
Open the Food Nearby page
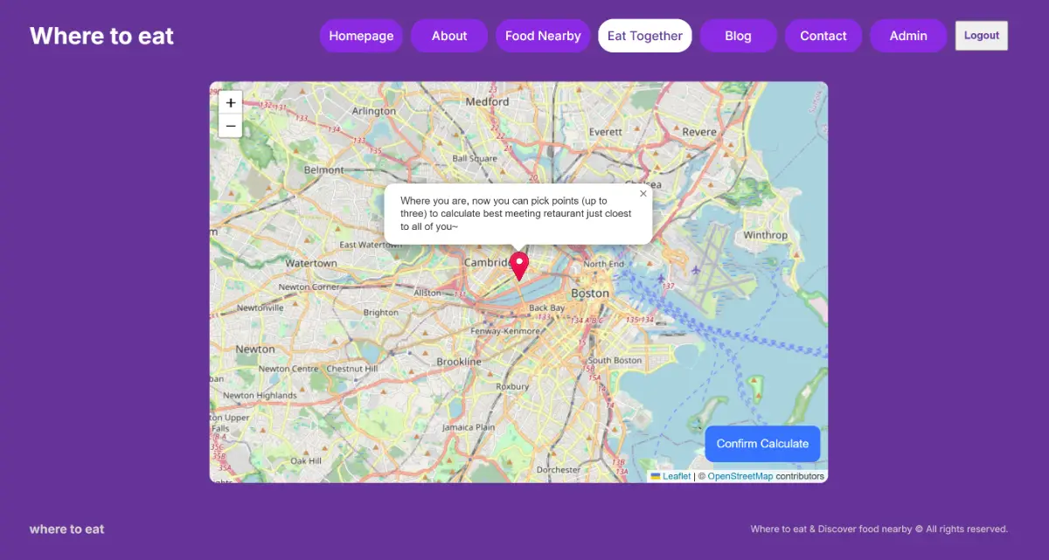543,36
